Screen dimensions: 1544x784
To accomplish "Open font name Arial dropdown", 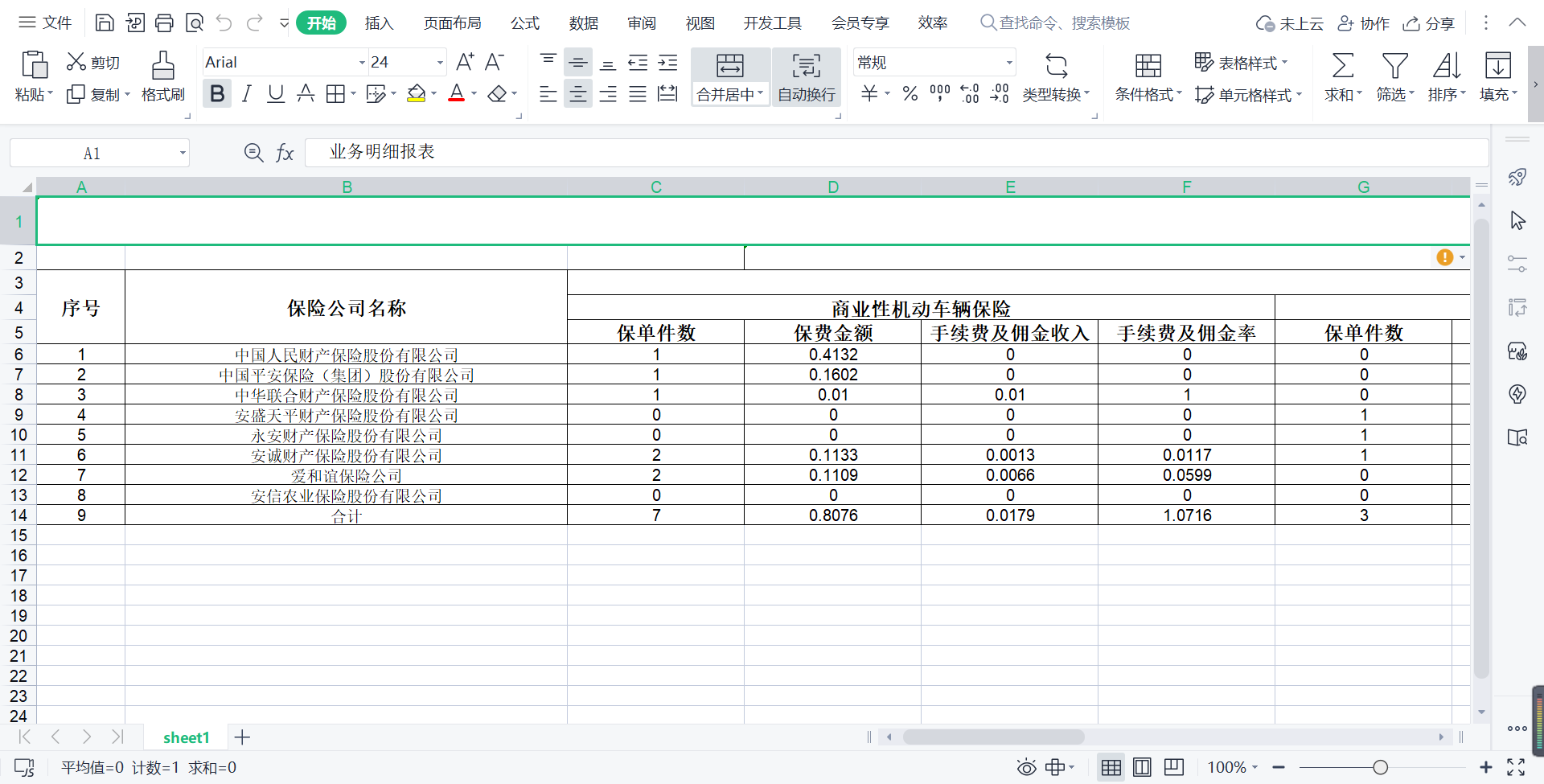I will (x=362, y=62).
